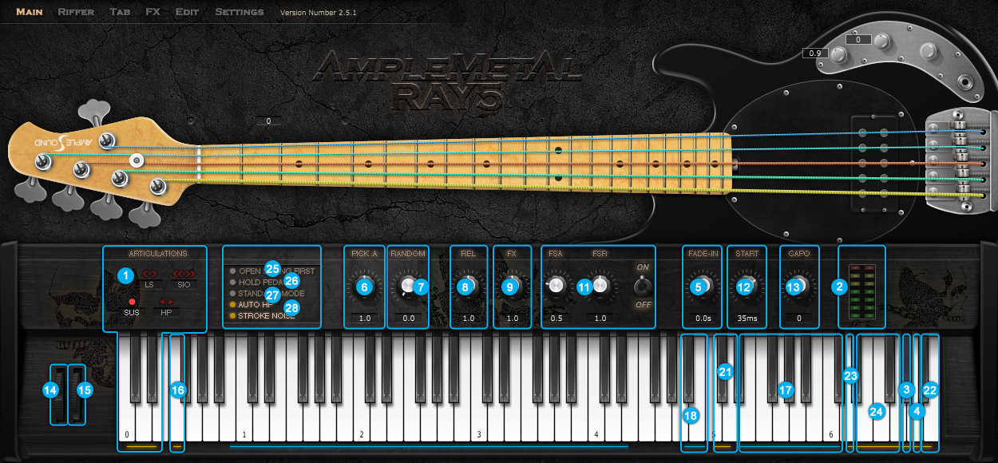Open the Edit tab
The height and width of the screenshot is (463, 998).
point(188,12)
